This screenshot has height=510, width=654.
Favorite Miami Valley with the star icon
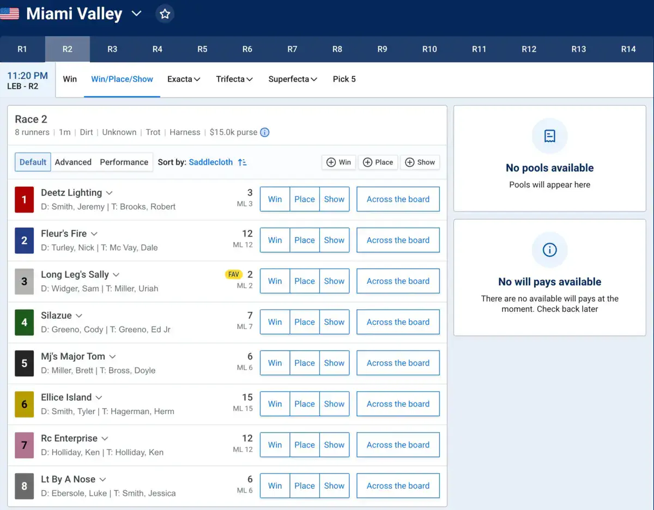click(x=165, y=14)
